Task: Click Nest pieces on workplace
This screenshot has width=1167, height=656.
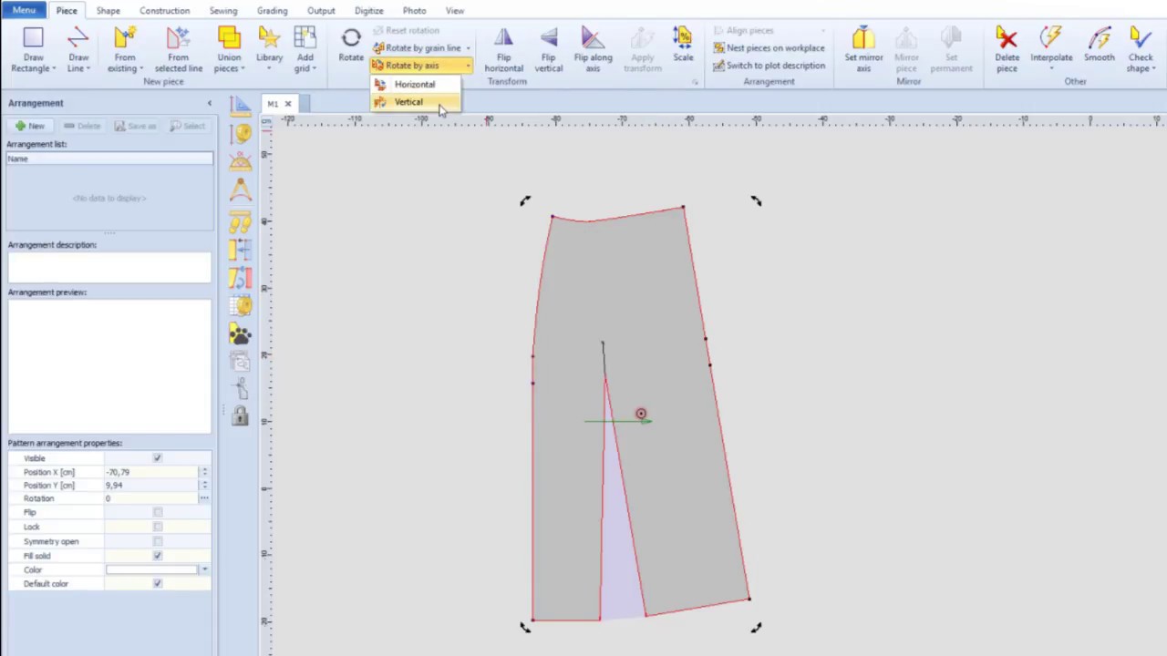Action: pyautogui.click(x=769, y=48)
